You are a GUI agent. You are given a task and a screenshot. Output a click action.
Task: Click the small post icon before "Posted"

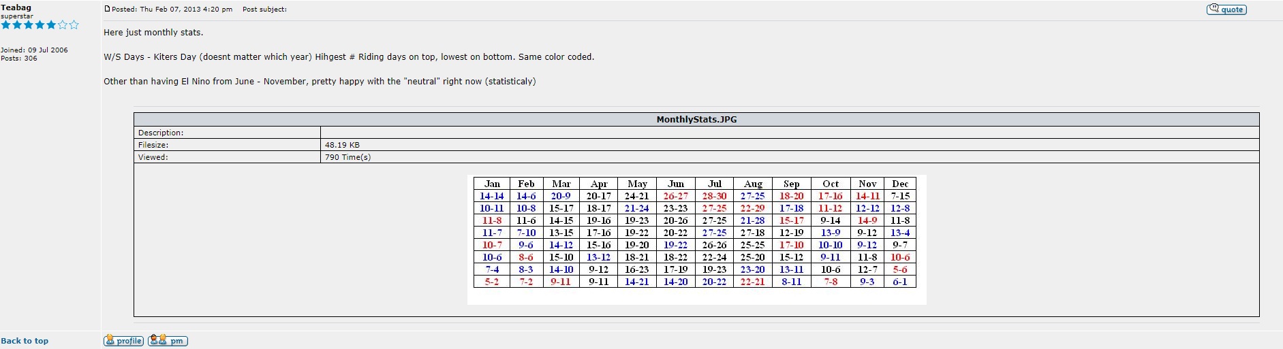[107, 9]
